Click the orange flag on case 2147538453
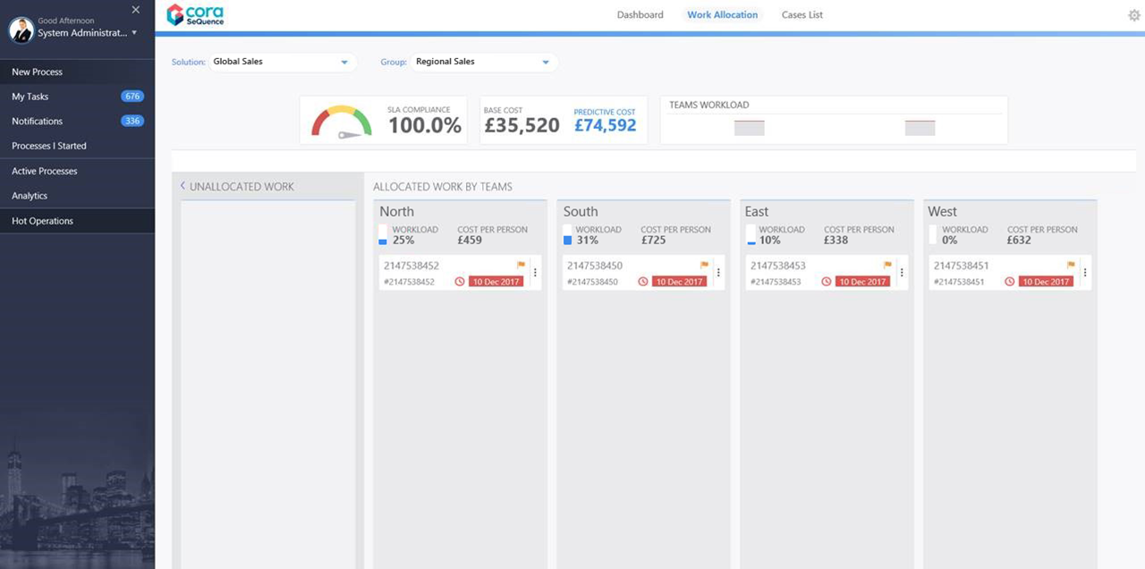Image resolution: width=1145 pixels, height=569 pixels. [888, 265]
